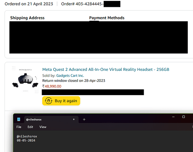Open the Edit menu in Notepad
The image size is (193, 152).
point(30,127)
